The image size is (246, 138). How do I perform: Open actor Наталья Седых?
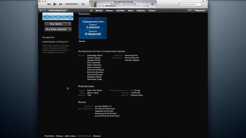94,58
